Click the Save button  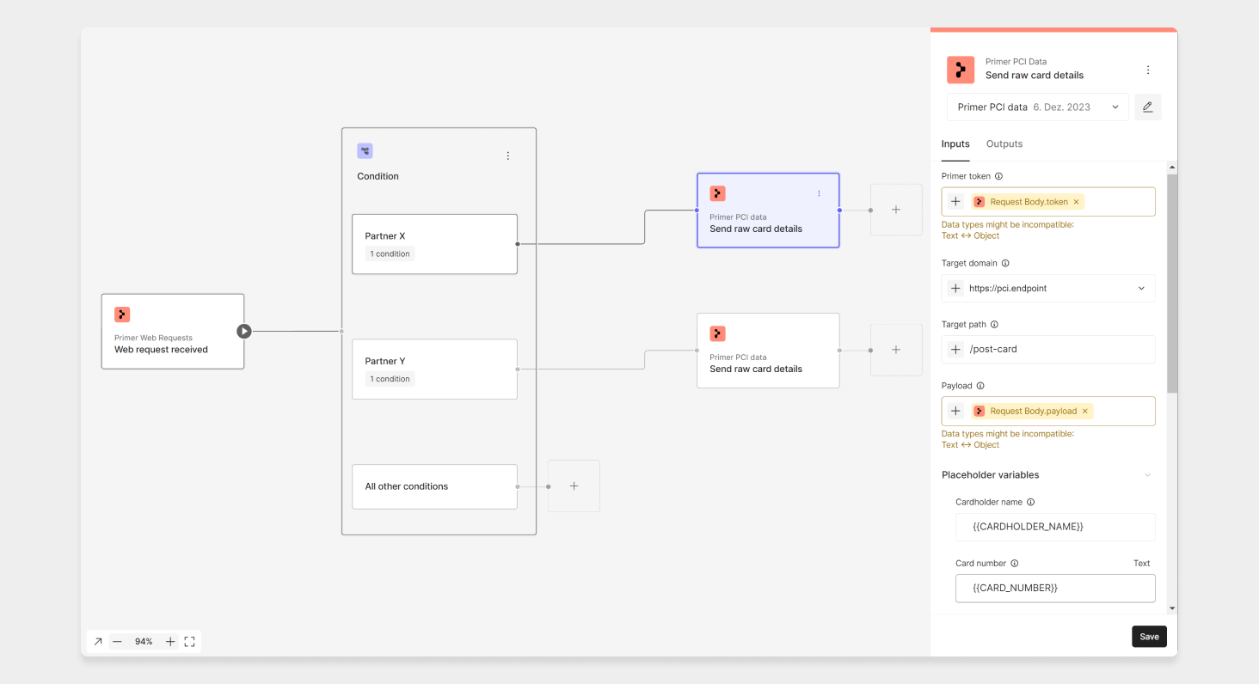[x=1149, y=637]
